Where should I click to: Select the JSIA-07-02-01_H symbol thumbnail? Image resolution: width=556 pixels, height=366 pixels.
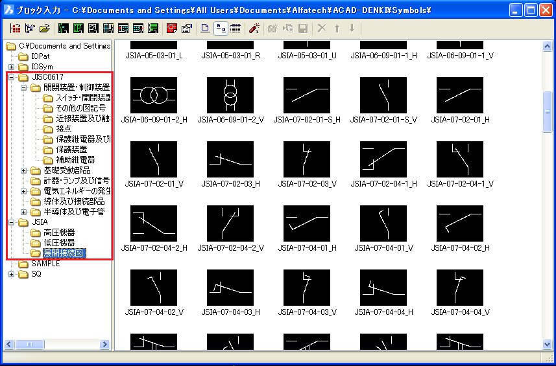[460, 95]
